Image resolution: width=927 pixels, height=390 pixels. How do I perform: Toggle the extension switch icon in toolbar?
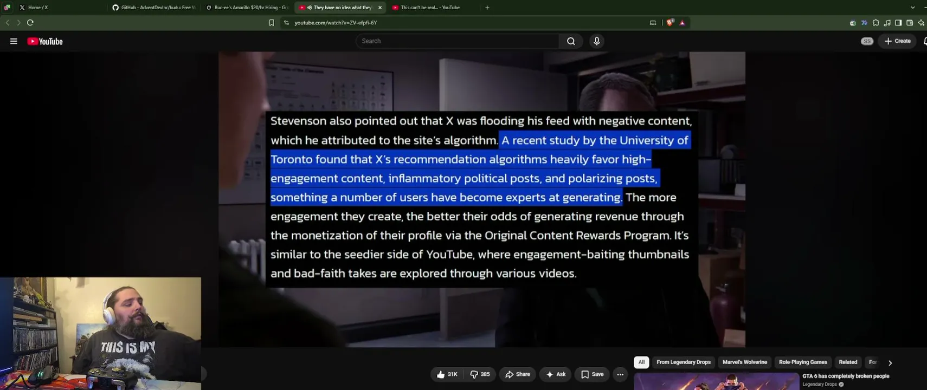click(x=853, y=23)
